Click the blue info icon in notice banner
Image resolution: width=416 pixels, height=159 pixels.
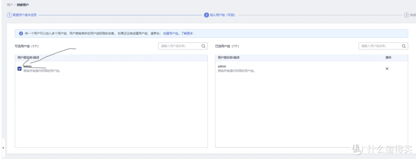point(21,33)
